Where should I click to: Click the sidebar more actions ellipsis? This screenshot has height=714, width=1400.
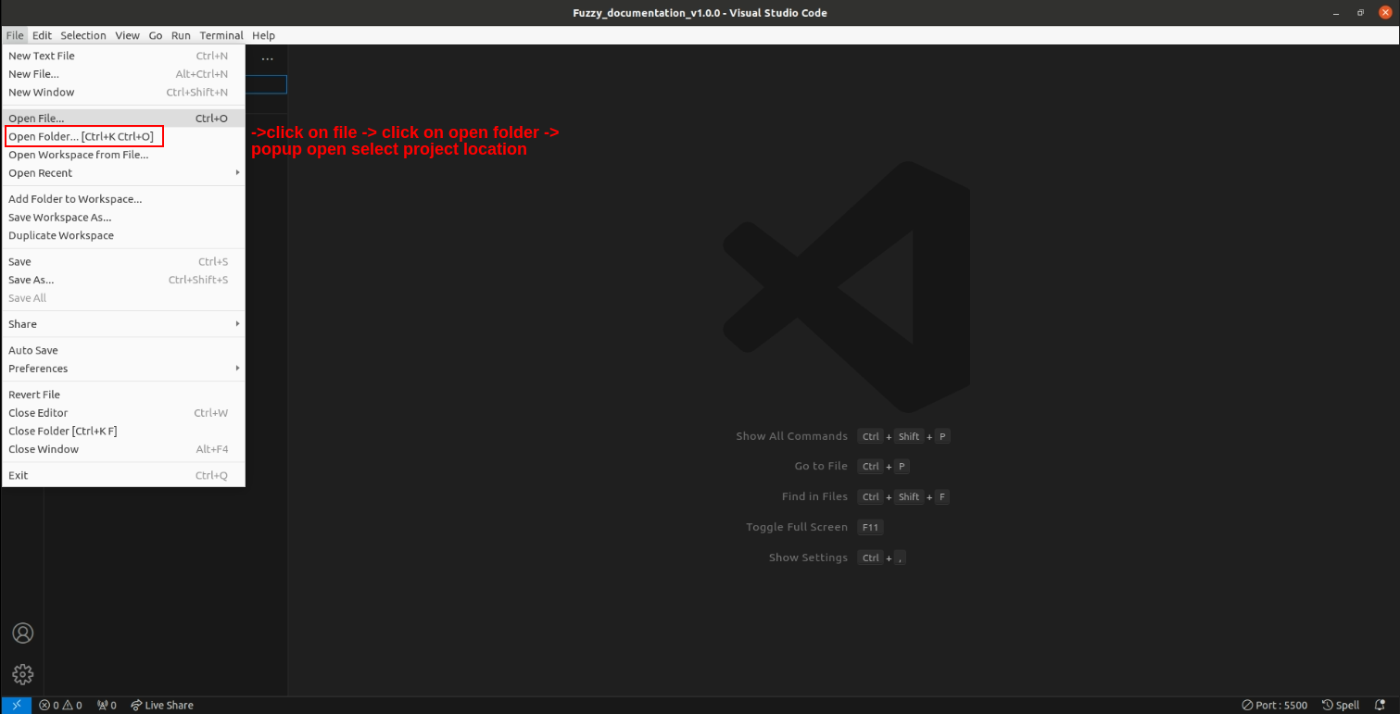pyautogui.click(x=267, y=59)
